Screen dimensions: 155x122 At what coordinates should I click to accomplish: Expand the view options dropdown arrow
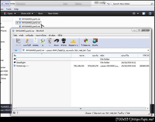138,13
